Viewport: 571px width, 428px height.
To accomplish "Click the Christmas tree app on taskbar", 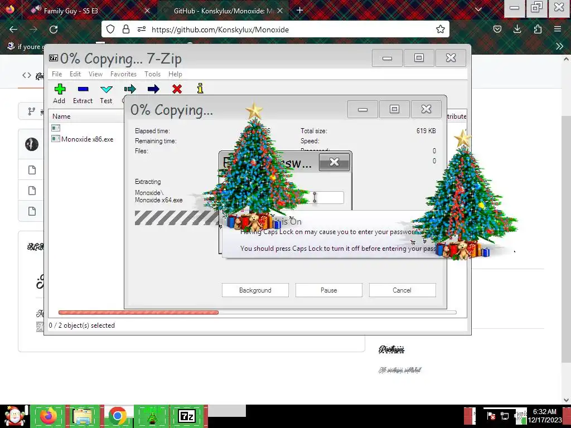I will coord(152,416).
